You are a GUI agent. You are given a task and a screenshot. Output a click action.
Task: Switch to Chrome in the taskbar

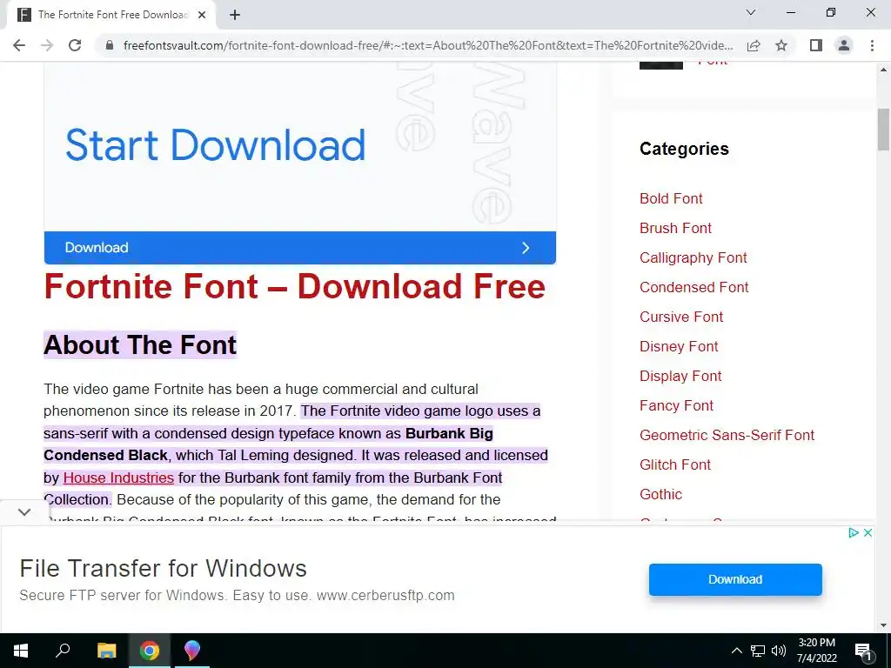150,651
